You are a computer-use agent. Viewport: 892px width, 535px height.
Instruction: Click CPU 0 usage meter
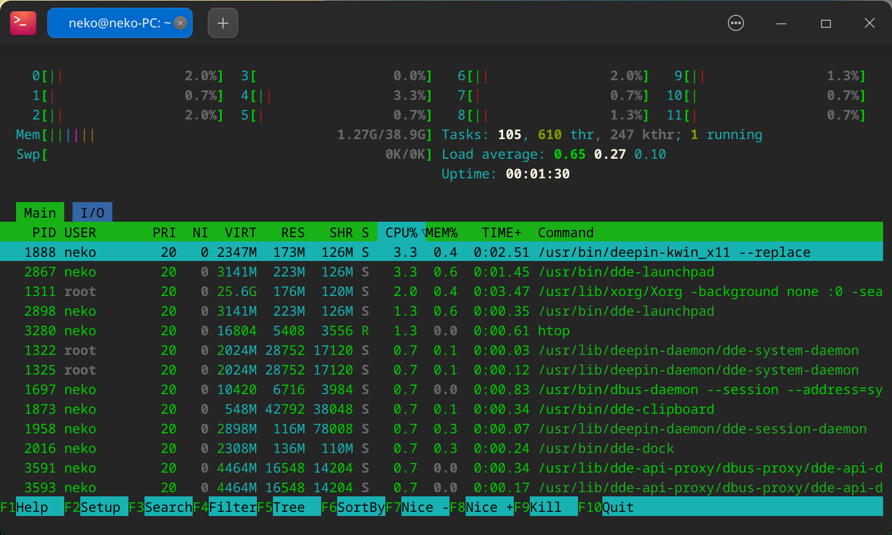pyautogui.click(x=128, y=75)
